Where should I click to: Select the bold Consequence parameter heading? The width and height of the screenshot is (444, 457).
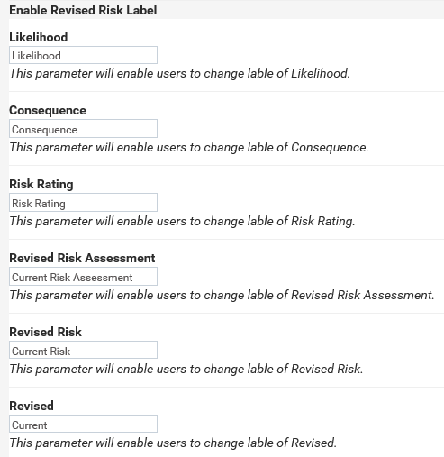click(x=48, y=111)
